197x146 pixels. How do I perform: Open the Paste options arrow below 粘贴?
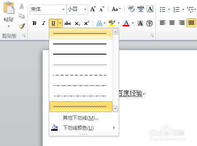click(8, 26)
